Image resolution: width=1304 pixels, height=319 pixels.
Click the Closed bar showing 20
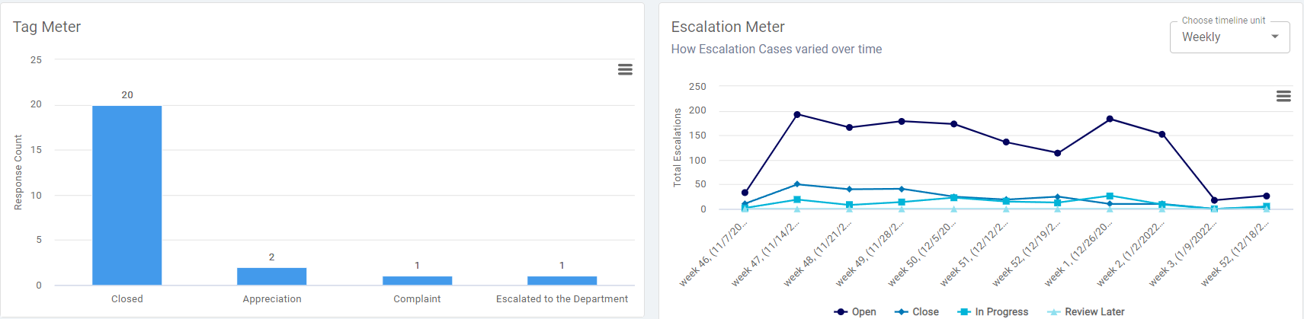pos(127,195)
